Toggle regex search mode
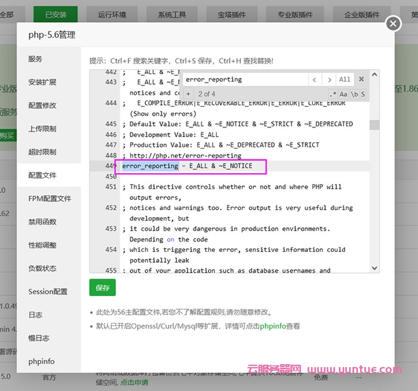Screen dimensions: 418x391 click(x=333, y=94)
